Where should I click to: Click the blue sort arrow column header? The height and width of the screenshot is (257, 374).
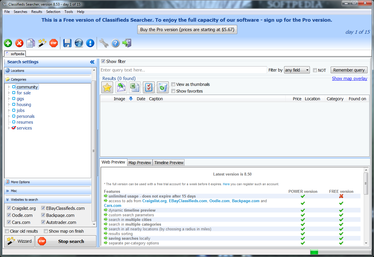(x=131, y=99)
